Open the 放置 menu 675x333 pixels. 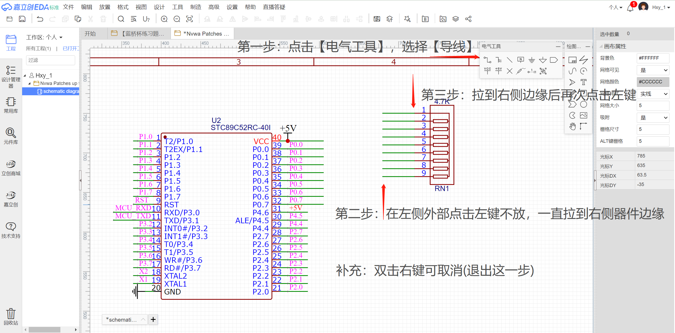click(104, 7)
